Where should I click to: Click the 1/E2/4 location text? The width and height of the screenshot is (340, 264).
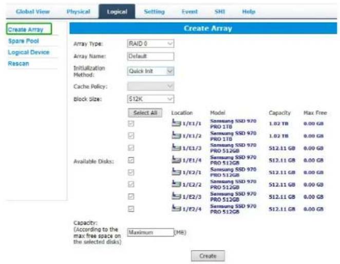[x=192, y=209]
